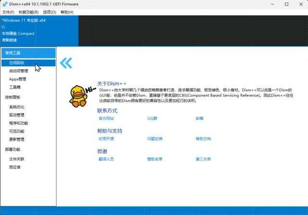The height and width of the screenshot is (215, 308).
Task: Click the 帮助与支持 heading
Action: (x=110, y=131)
